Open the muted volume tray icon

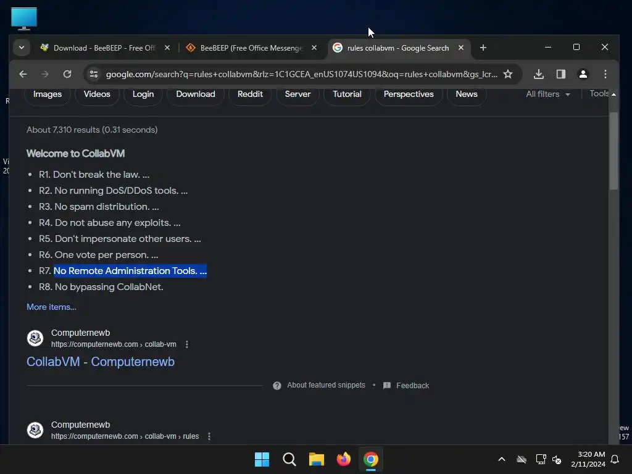pyautogui.click(x=557, y=459)
